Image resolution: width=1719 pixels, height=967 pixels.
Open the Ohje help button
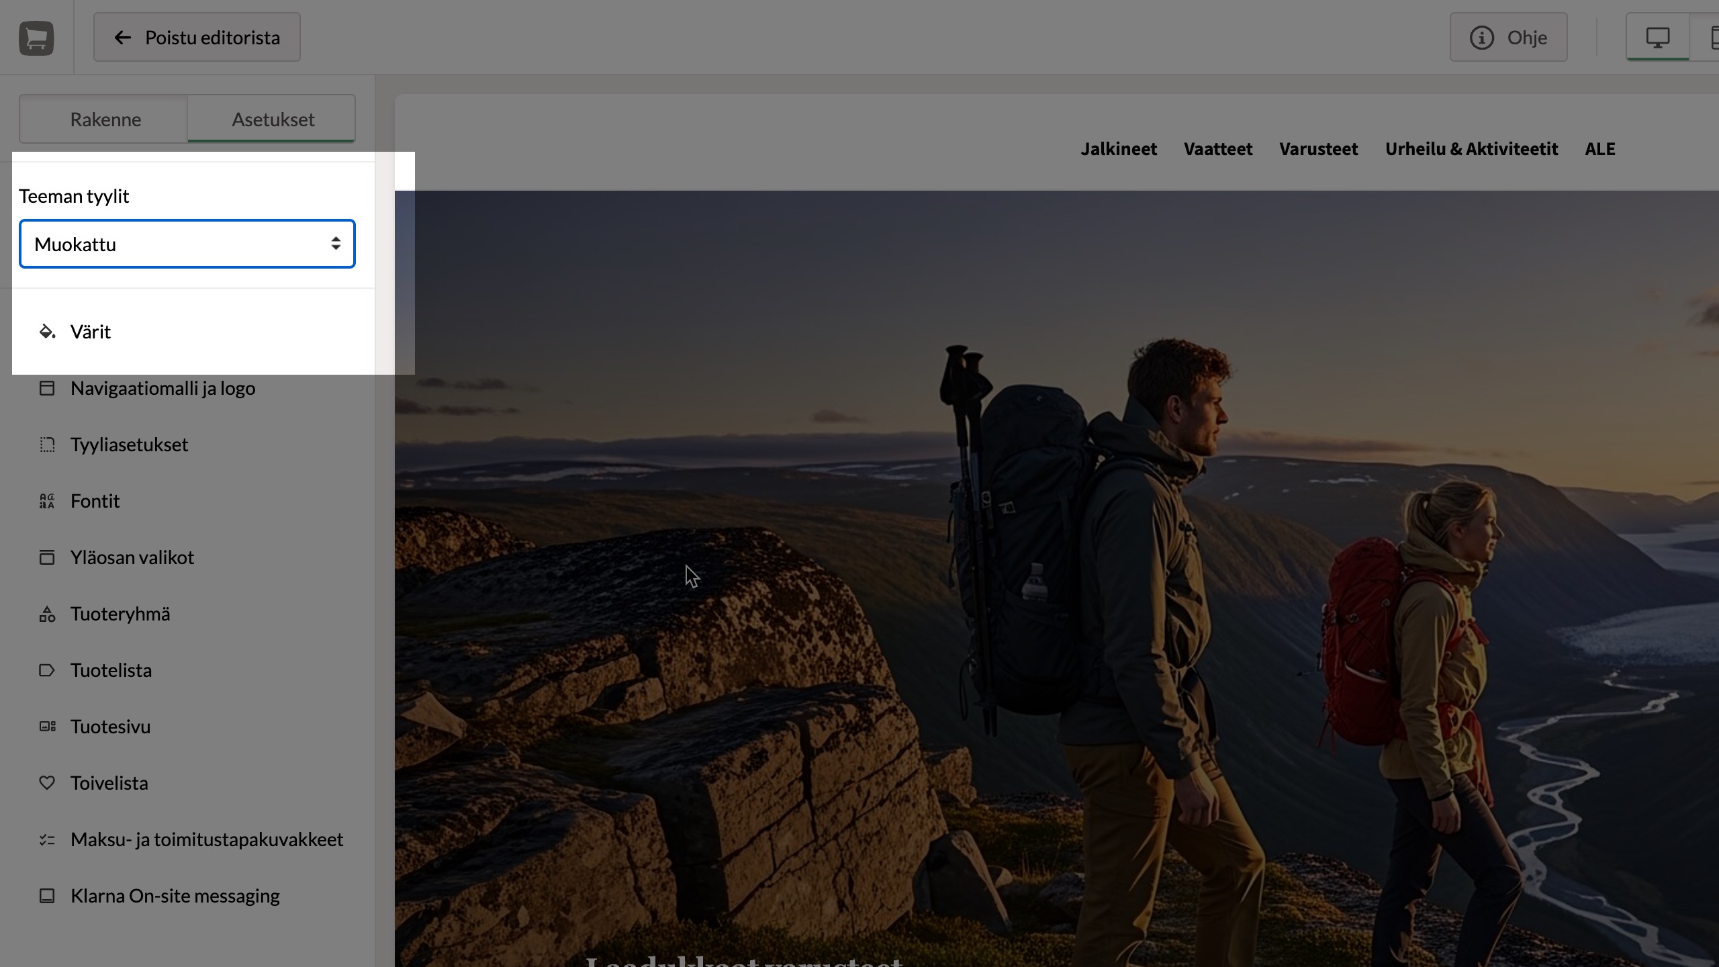1508,38
